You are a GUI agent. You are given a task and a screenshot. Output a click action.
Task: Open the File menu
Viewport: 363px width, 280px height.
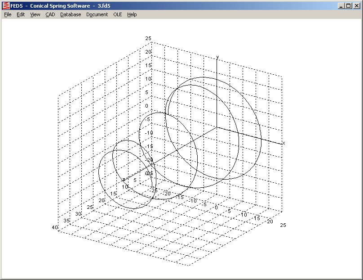(x=8, y=14)
